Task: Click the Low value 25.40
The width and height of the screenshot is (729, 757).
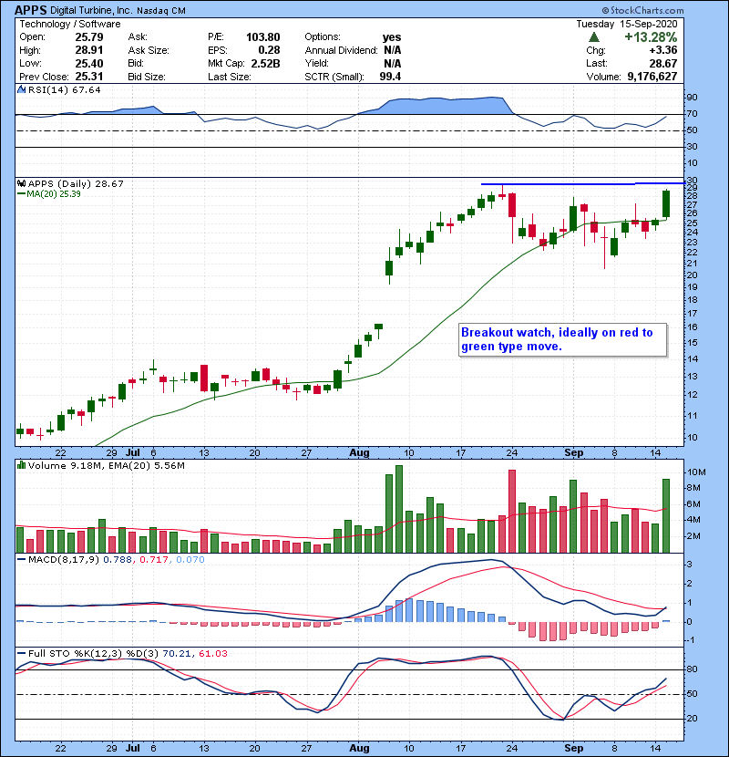Action: (88, 63)
